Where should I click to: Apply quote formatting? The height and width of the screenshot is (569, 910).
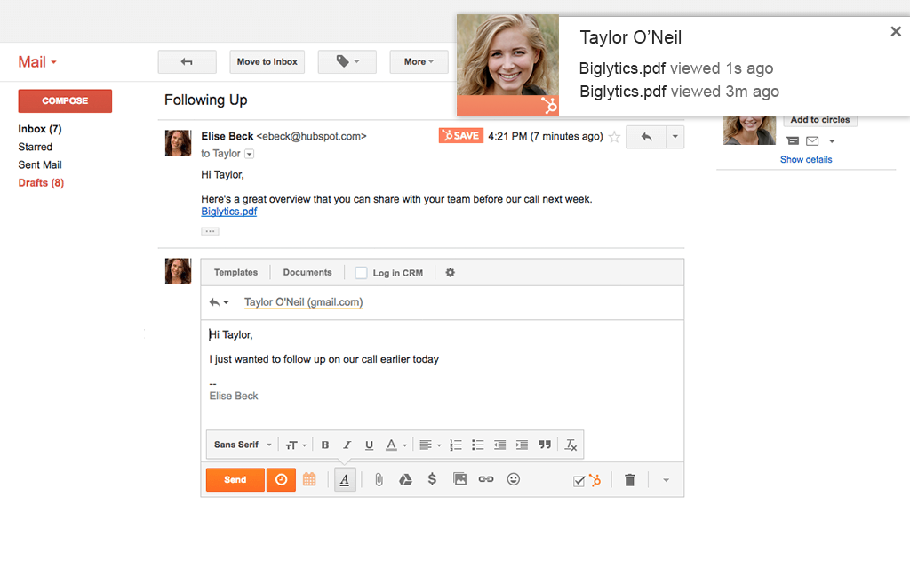pyautogui.click(x=545, y=445)
